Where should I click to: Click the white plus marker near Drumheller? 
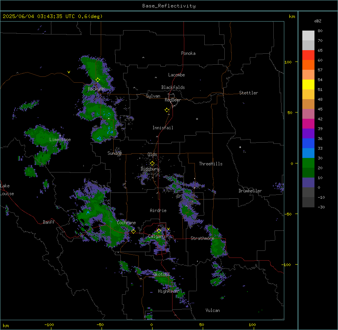[240, 147]
